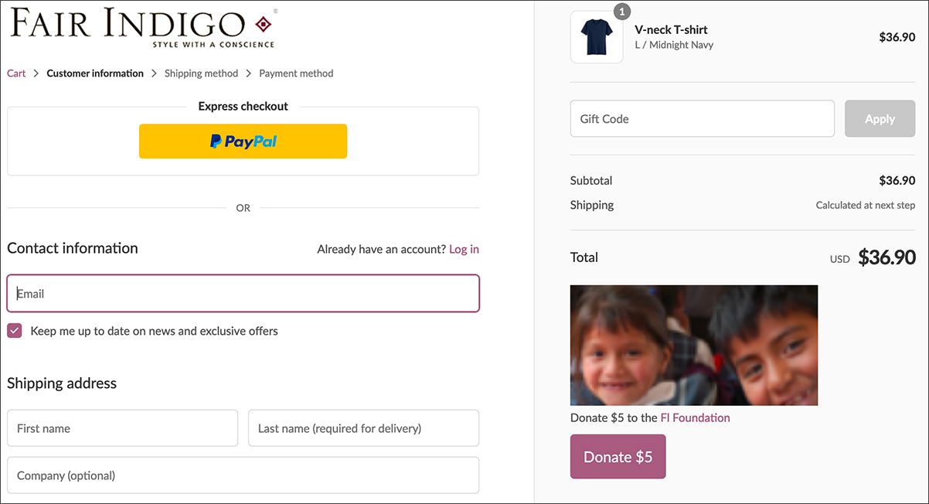929x504 pixels.
Task: Click the Last name field
Action: click(363, 428)
